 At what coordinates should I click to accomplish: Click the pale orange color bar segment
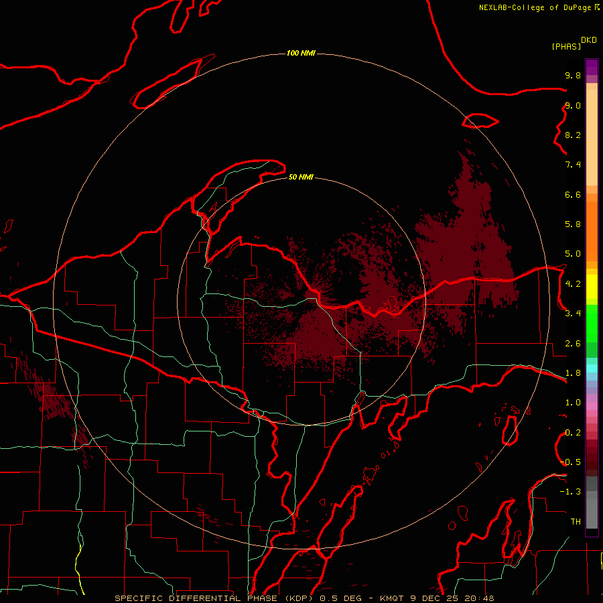[x=592, y=137]
